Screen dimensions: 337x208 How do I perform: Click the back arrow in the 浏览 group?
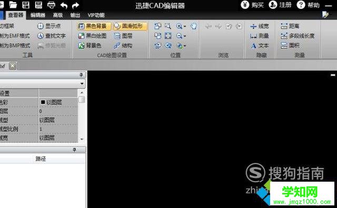209,26
